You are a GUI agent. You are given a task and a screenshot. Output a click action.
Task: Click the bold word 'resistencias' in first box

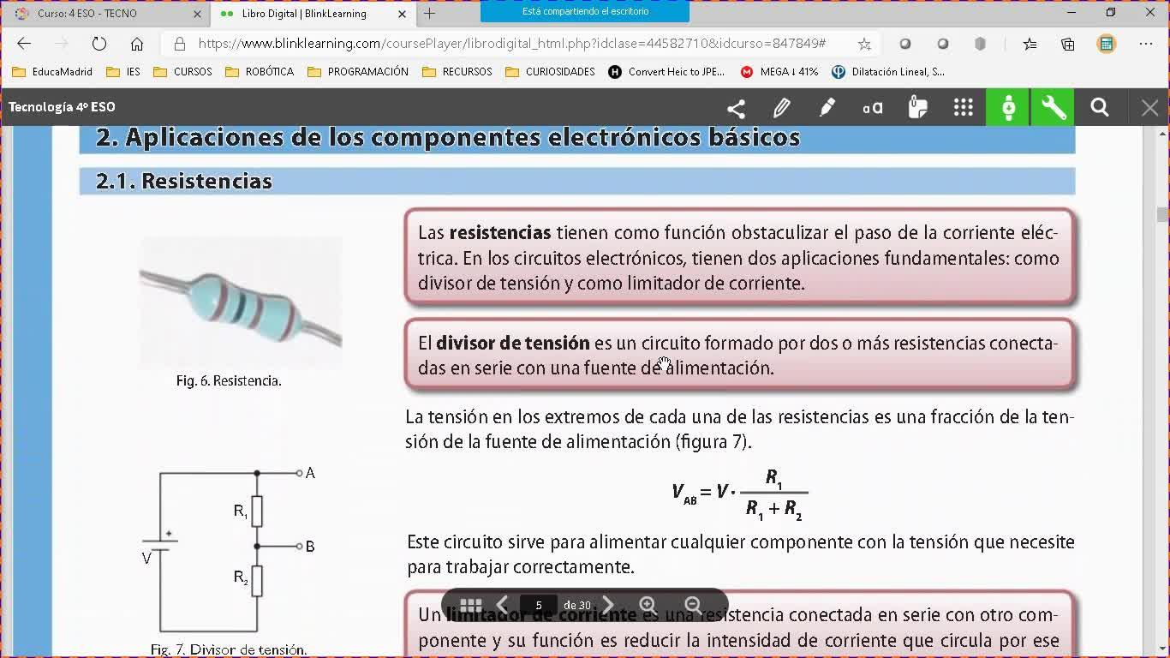[x=499, y=232]
